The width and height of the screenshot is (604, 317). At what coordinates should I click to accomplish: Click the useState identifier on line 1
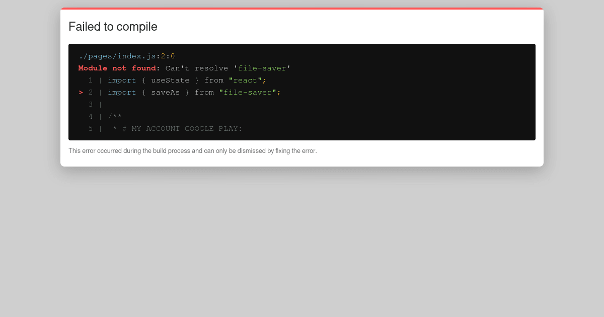click(170, 80)
